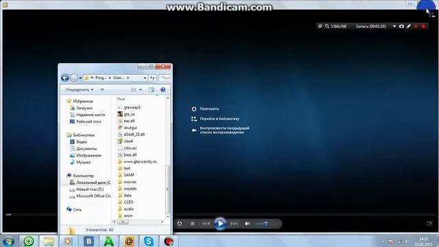439x247 pixels.
Task: Click Перейти в библиотеку in player
Action: click(215, 119)
